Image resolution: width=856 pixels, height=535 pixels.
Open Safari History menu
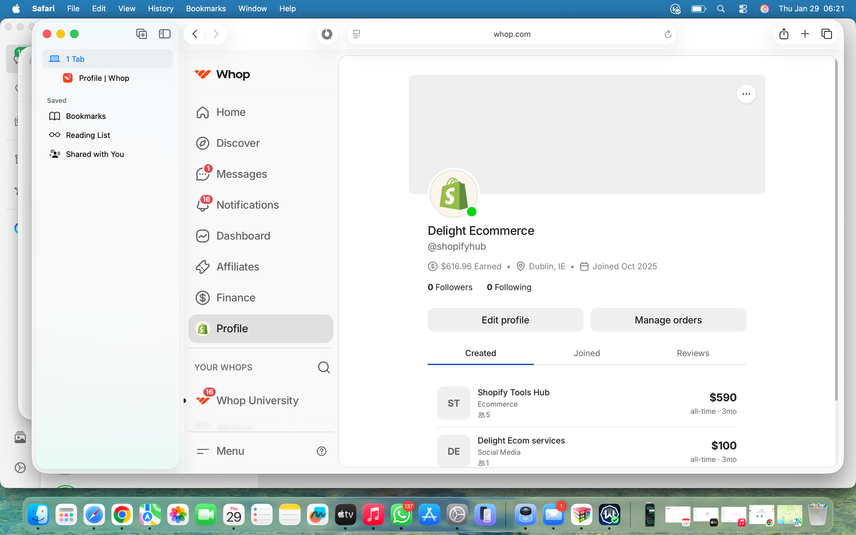click(x=160, y=9)
